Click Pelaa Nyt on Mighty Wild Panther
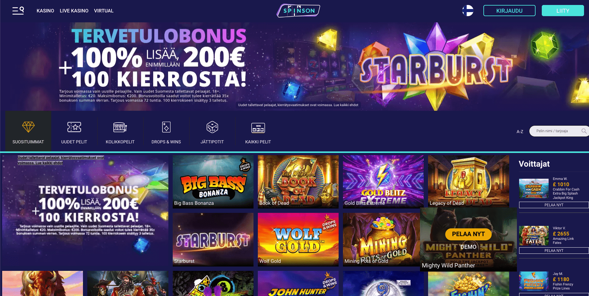The image size is (589, 296). pos(468,234)
